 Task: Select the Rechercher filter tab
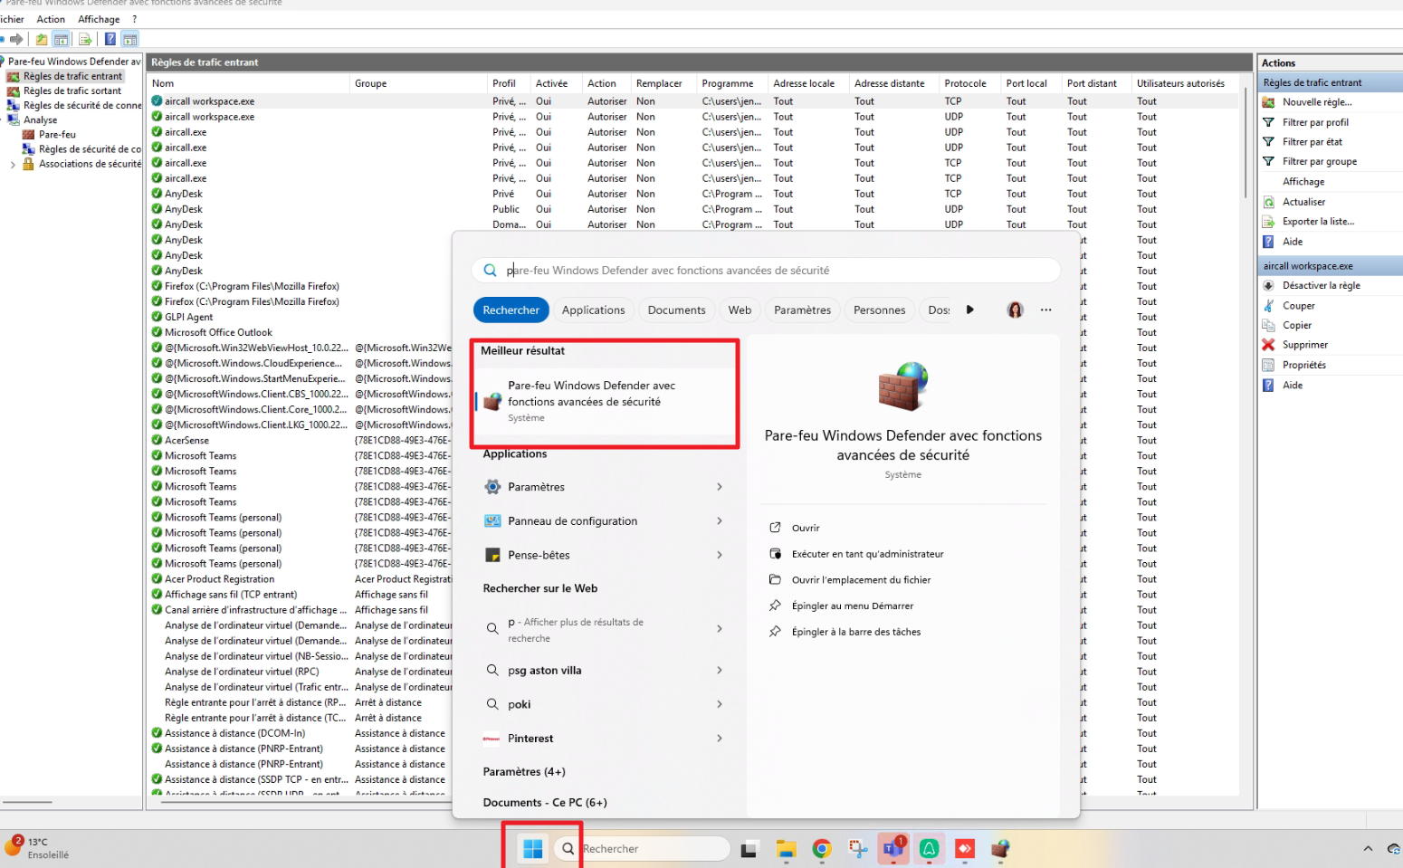[x=511, y=310]
